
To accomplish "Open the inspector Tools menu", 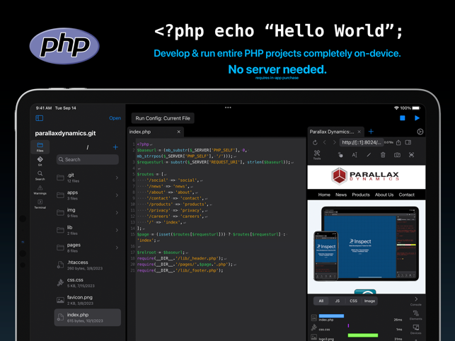I will [317, 155].
